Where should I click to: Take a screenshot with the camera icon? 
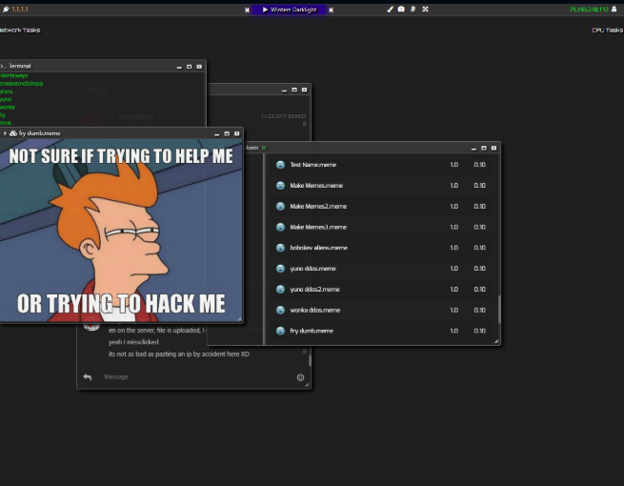401,10
